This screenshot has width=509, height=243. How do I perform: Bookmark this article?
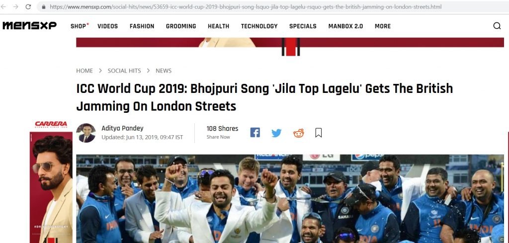[x=319, y=133]
